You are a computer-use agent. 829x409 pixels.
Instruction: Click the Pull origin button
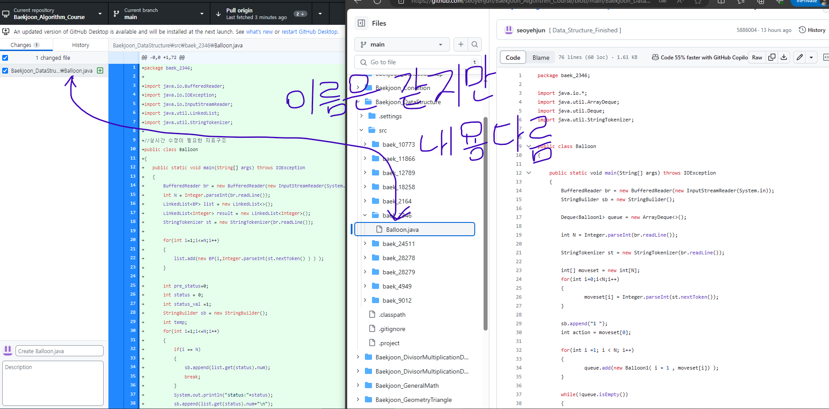tap(261, 14)
